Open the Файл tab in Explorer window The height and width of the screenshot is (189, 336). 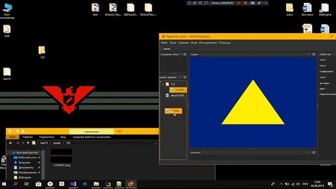(x=13, y=137)
